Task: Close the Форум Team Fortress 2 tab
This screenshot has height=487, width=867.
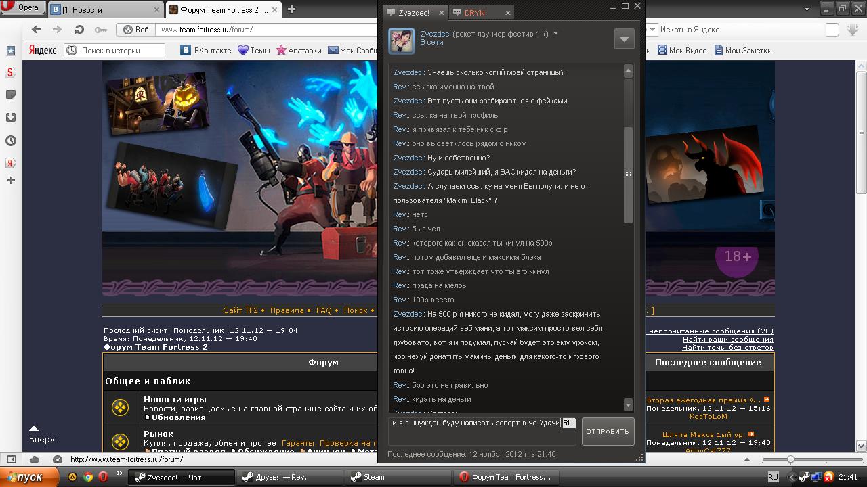Action: tap(274, 10)
